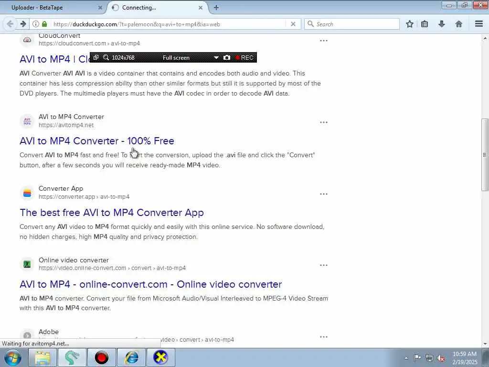
Task: Open the downloads arrow icon
Action: (x=442, y=24)
